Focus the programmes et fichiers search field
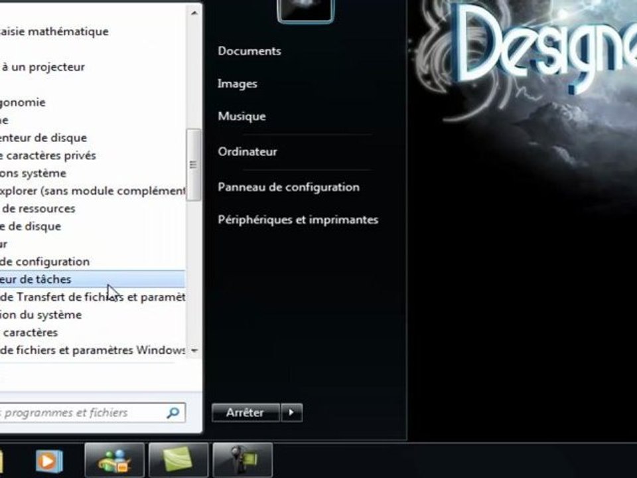Viewport: 637px width, 478px height. point(93,412)
